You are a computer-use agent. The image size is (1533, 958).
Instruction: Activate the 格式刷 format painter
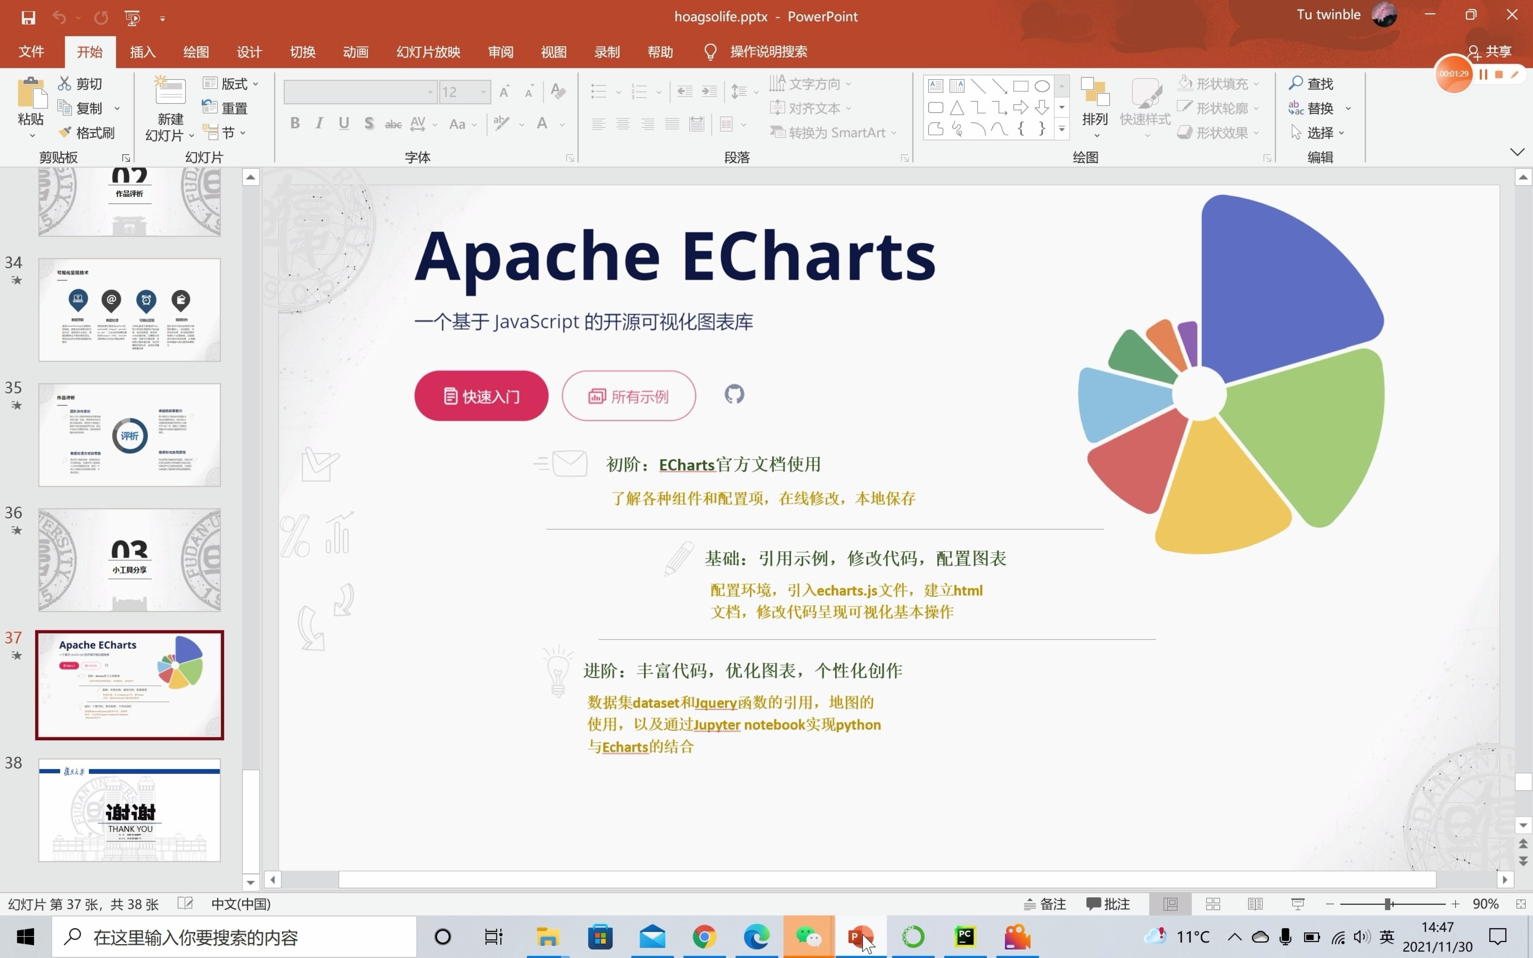(87, 133)
